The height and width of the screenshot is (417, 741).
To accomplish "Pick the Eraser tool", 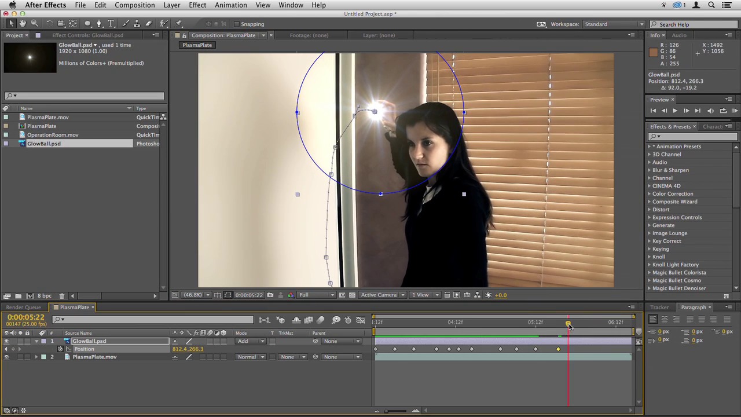I will tap(148, 24).
